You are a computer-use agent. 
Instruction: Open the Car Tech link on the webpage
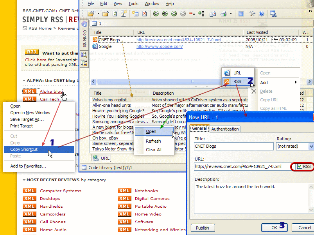(x=49, y=99)
